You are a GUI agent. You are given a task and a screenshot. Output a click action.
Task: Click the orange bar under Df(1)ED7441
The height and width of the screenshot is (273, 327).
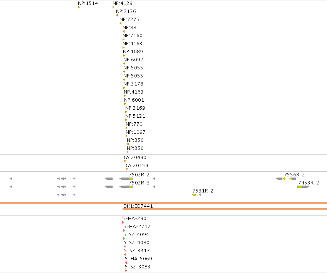[x=225, y=209]
